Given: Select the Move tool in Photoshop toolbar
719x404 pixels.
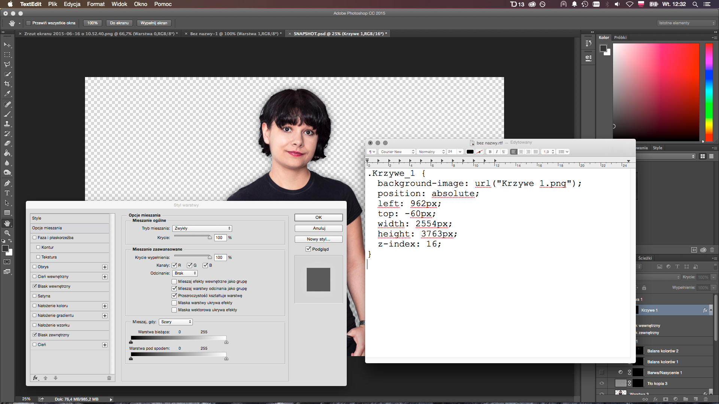Looking at the screenshot, I should (7, 45).
